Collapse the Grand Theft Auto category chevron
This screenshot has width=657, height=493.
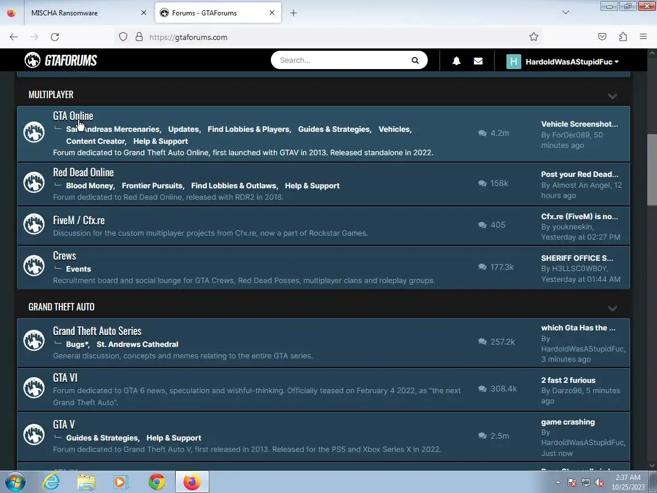(x=612, y=308)
